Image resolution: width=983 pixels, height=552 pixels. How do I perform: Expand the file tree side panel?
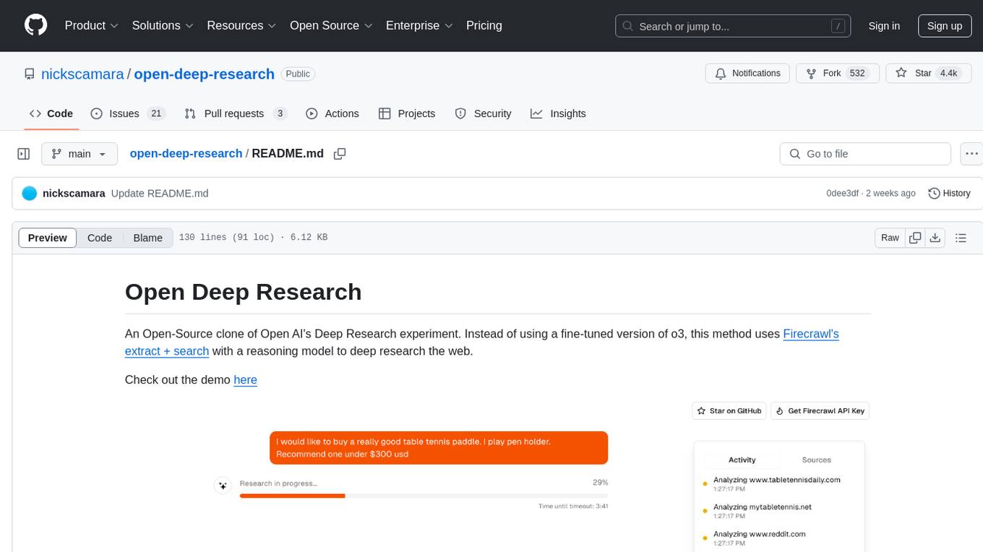click(x=24, y=154)
